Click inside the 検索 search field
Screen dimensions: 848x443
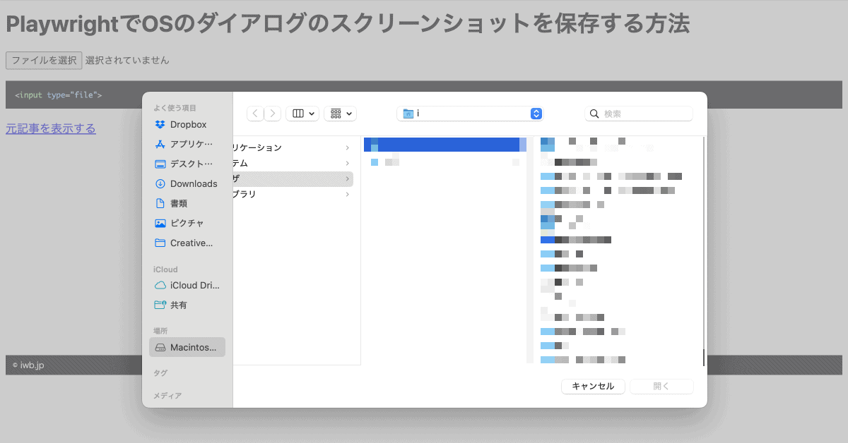pyautogui.click(x=639, y=114)
